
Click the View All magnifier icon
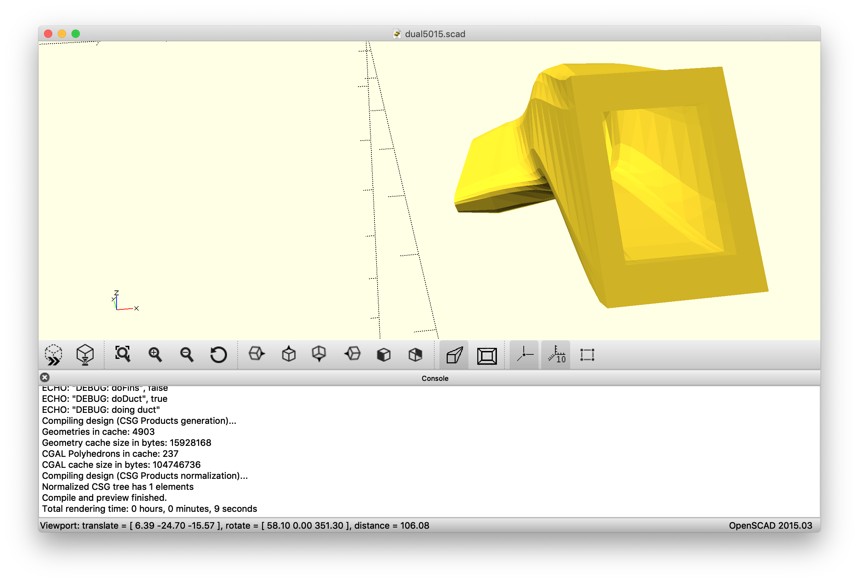[123, 354]
